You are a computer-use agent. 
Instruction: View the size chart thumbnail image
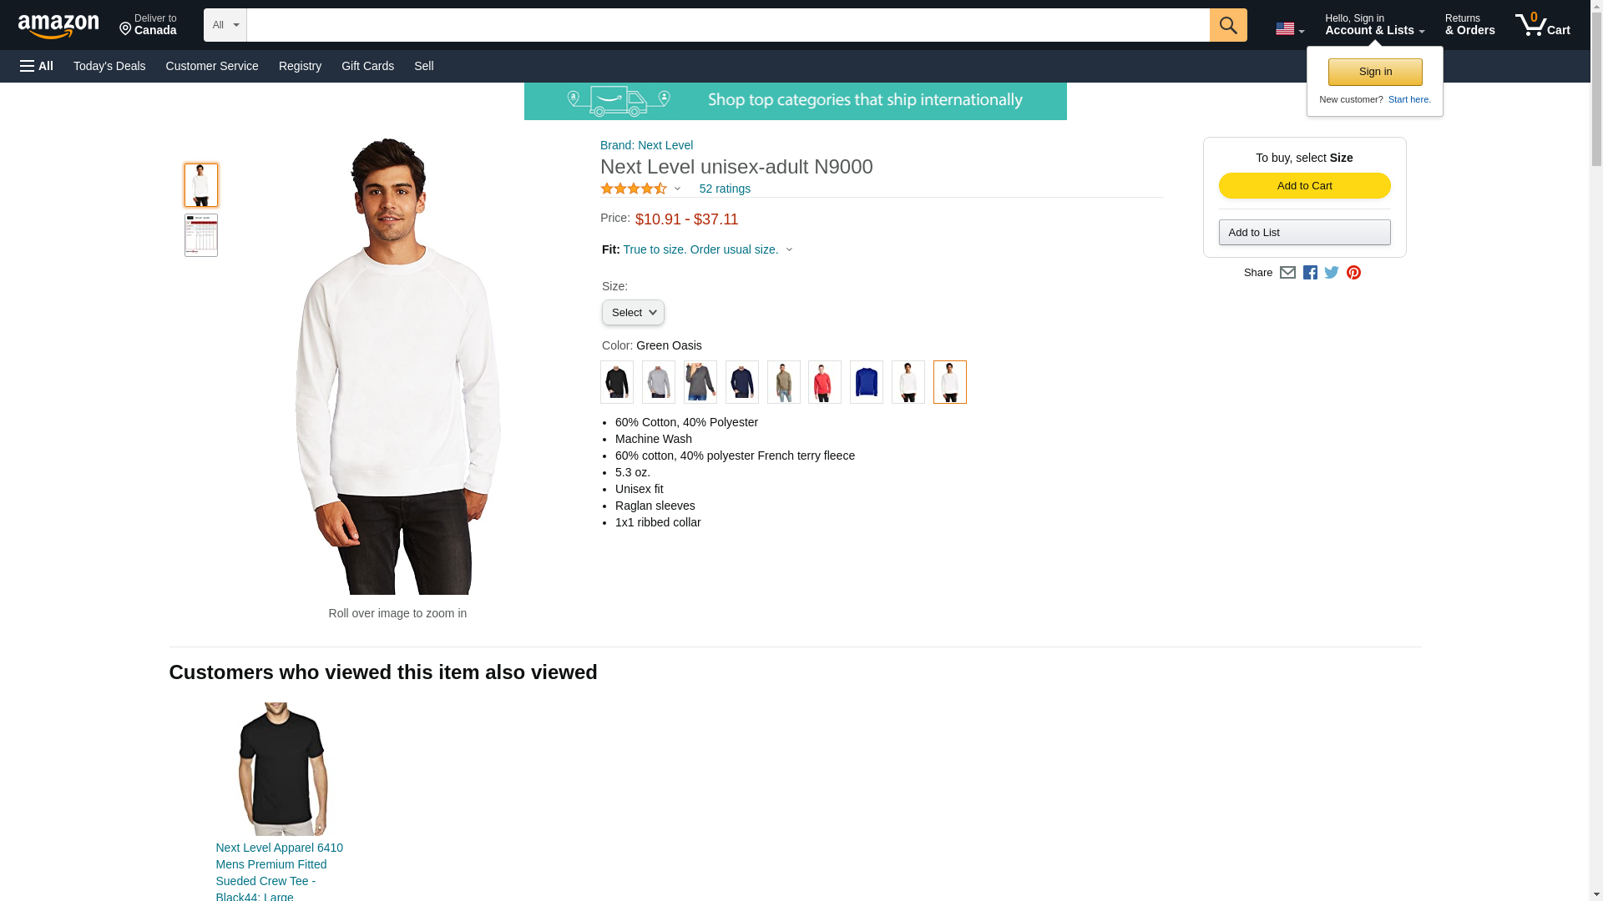point(201,235)
